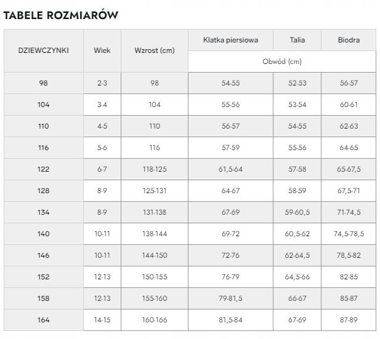Click the 2-3 age cell
This screenshot has height=339, width=380.
(102, 83)
